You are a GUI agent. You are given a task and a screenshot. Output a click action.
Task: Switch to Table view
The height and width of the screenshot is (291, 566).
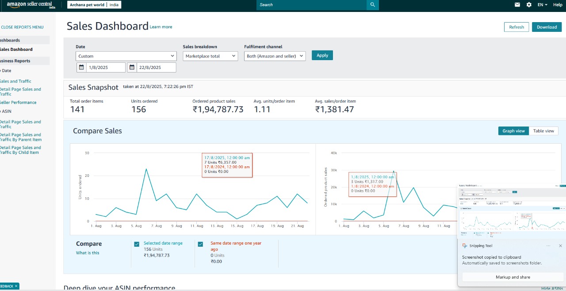click(543, 131)
